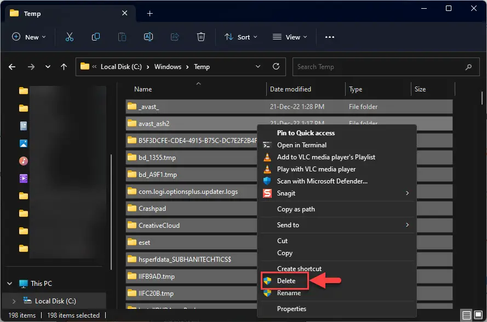This screenshot has width=487, height=322.
Task: Refresh the Temp folder view
Action: tap(276, 66)
